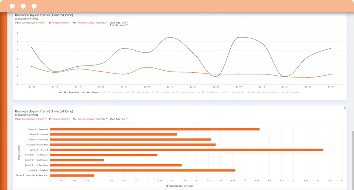Open the By Shipping Profile dropdown in bar chart

tap(61, 119)
